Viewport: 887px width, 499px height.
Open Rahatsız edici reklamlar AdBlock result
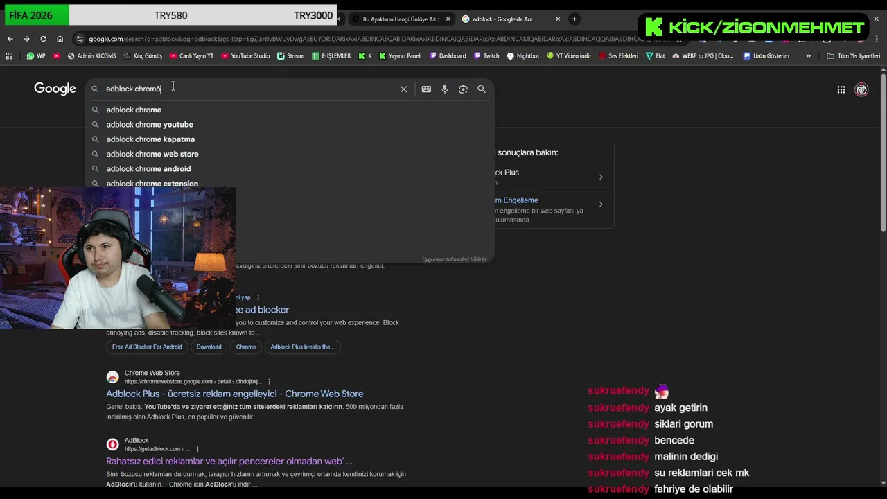(x=229, y=461)
